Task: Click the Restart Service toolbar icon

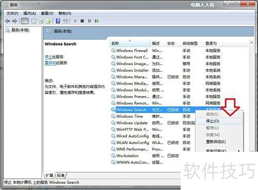Action: (97, 21)
